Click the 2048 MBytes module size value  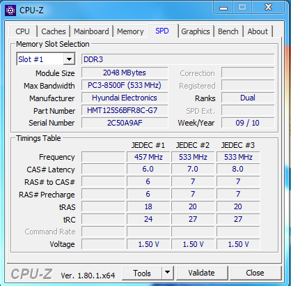point(125,73)
